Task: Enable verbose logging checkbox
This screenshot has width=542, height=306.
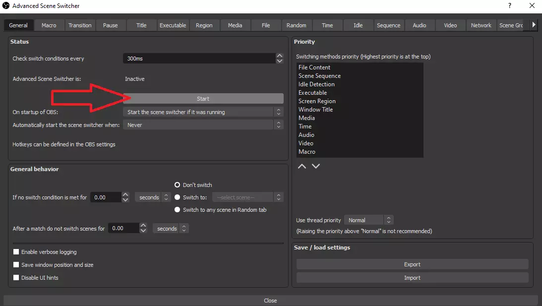Action: pyautogui.click(x=16, y=252)
